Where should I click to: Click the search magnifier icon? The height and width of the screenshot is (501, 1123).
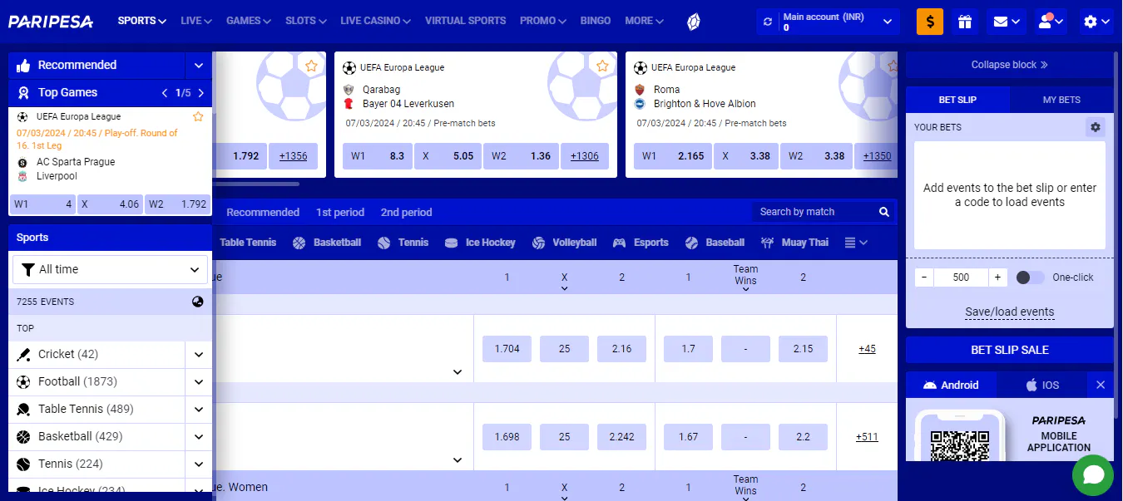click(x=884, y=212)
